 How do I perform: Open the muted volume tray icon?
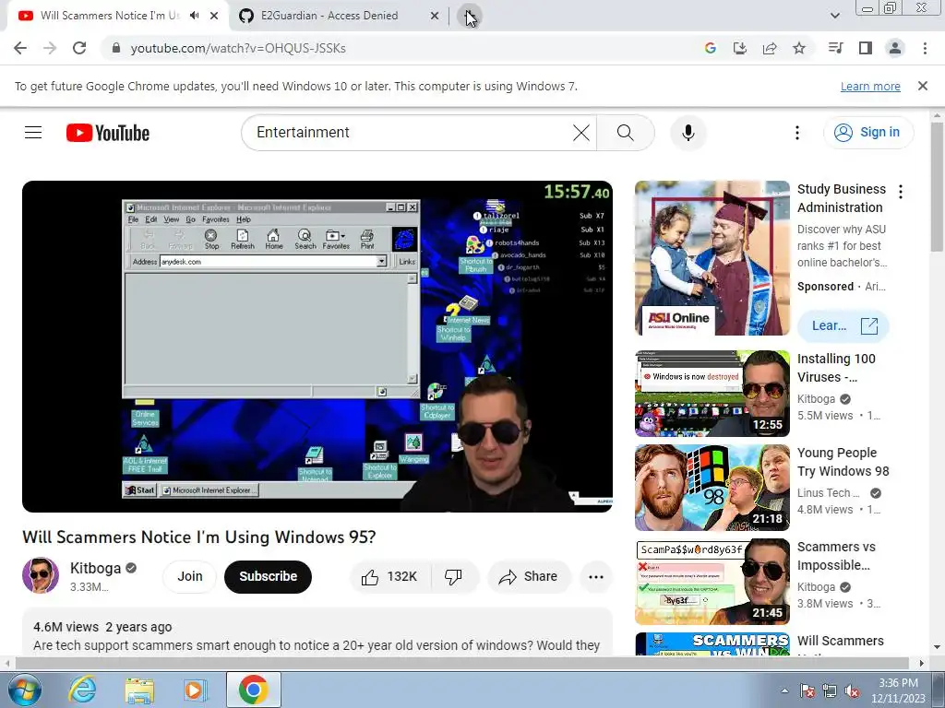852,690
